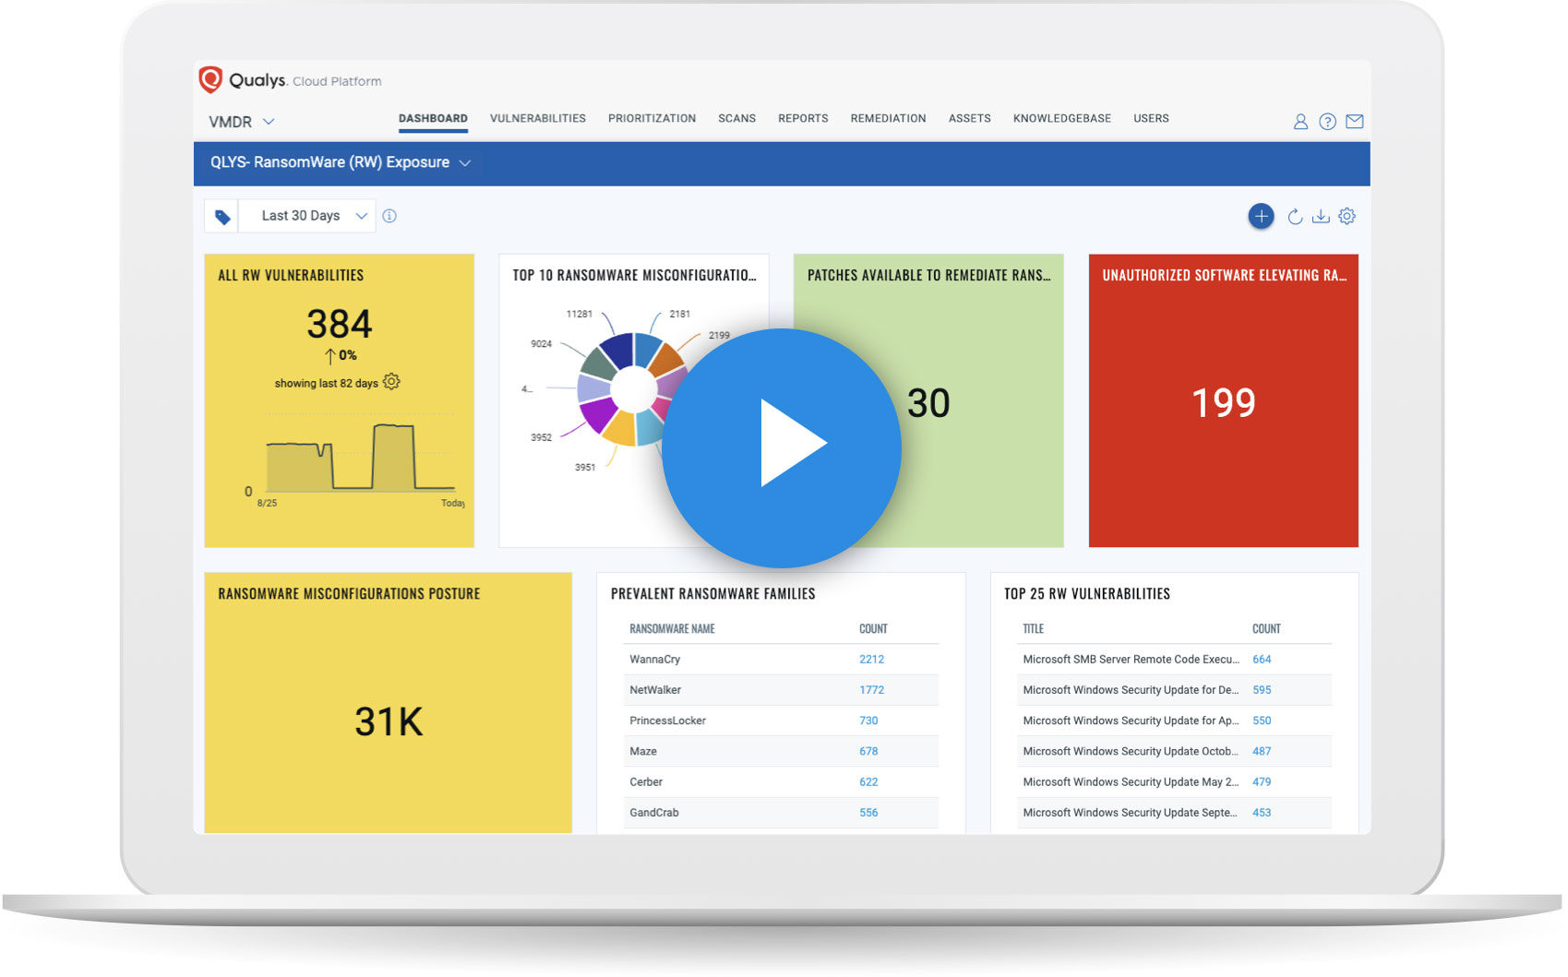Screen dimensions: 1568x977
Task: Open the KnowledgeBase tab
Action: point(1062,119)
